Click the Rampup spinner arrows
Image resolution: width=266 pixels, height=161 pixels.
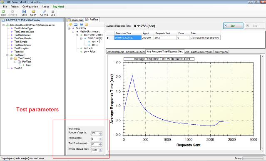point(100,139)
